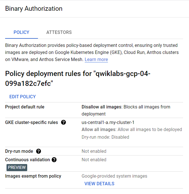Click Disallow all images rule text
Screen dimensions: 189x194
pyautogui.click(x=126, y=110)
